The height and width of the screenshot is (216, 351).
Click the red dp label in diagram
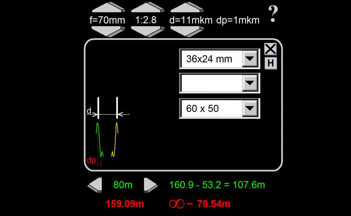[91, 160]
